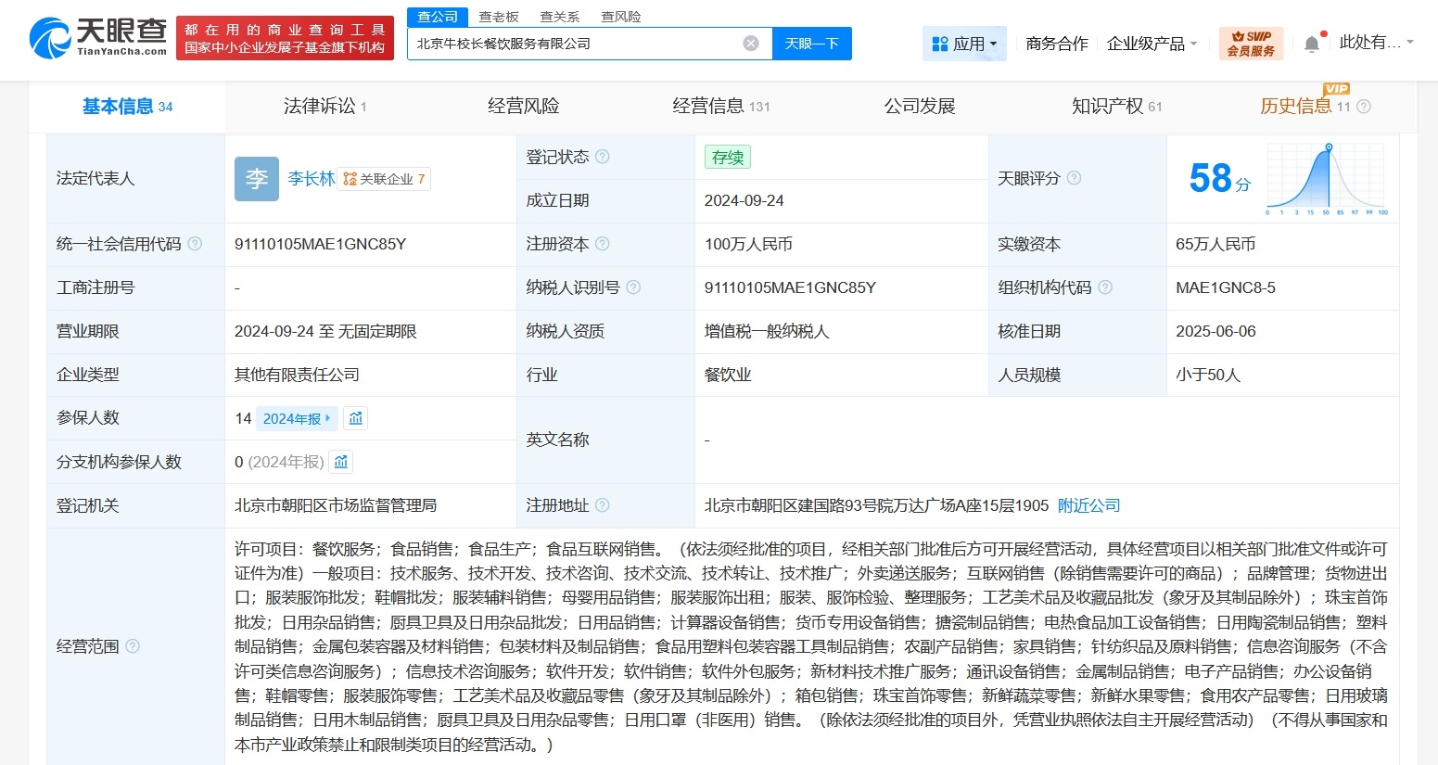Image resolution: width=1438 pixels, height=765 pixels.
Task: Click the 注册资本 question mark icon
Action: 604,244
